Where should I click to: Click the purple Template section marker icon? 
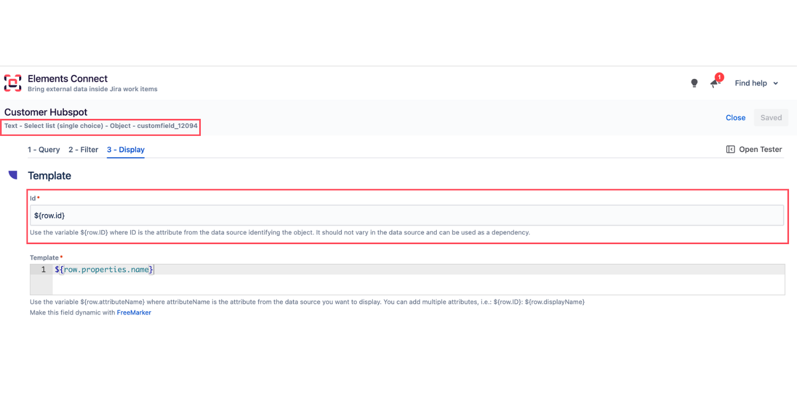coord(13,175)
